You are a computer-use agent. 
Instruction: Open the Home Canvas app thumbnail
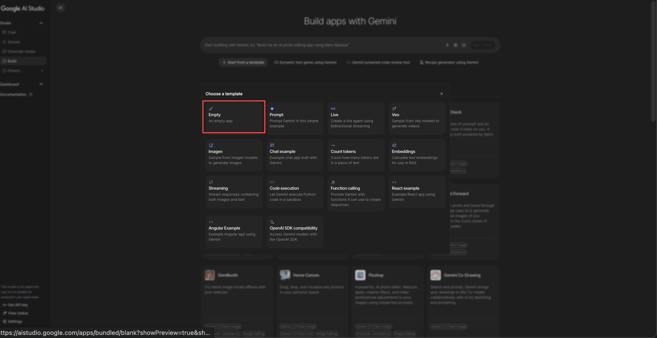285,275
